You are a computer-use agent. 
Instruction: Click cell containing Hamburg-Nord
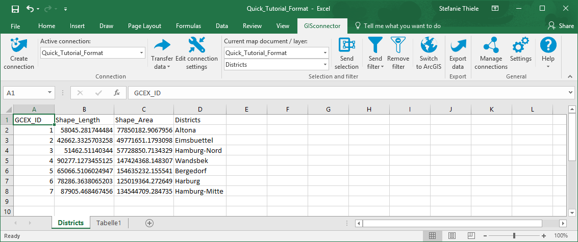[x=200, y=151]
